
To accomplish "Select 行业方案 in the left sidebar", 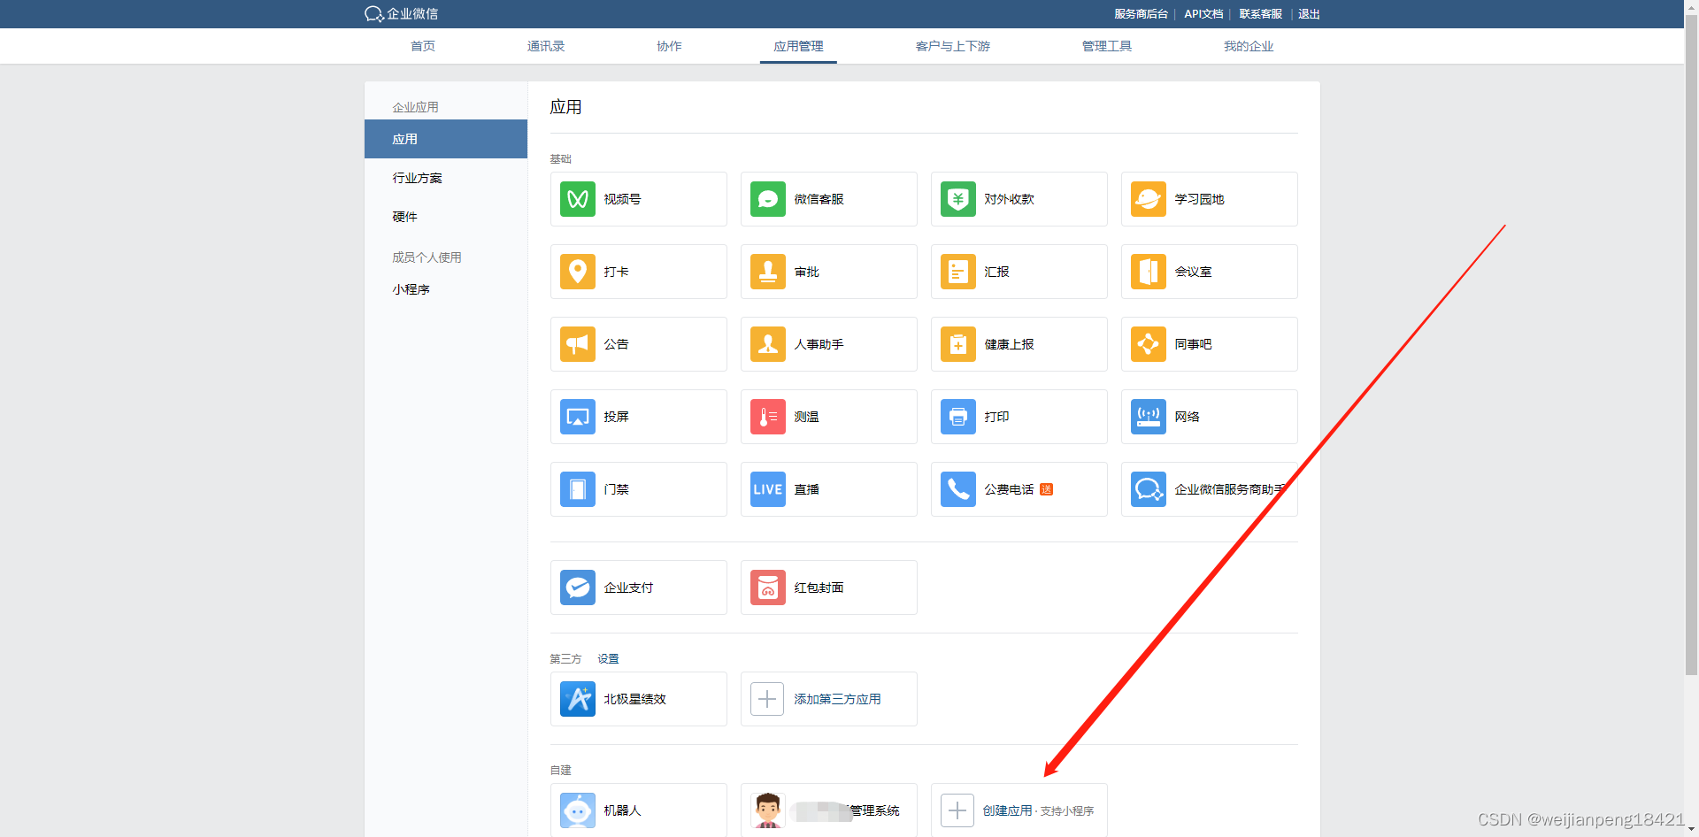I will pyautogui.click(x=446, y=178).
